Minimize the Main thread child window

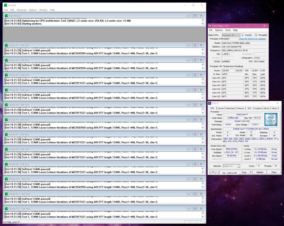pyautogui.click(x=189, y=16)
